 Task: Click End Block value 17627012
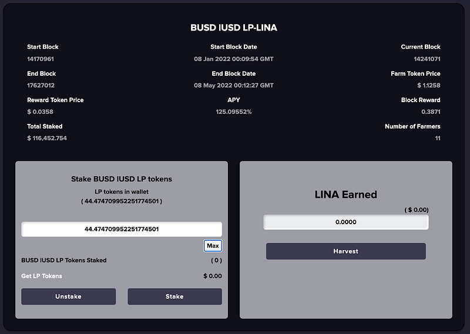coord(41,85)
